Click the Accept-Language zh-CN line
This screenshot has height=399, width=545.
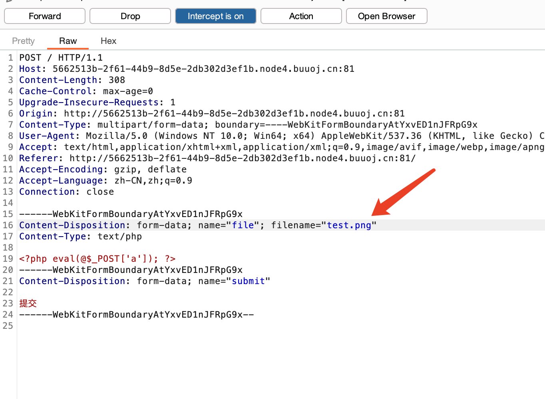(x=105, y=180)
